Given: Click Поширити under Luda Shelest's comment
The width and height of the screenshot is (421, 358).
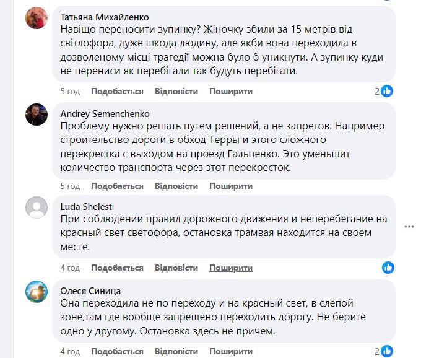Looking at the screenshot, I should tap(231, 268).
